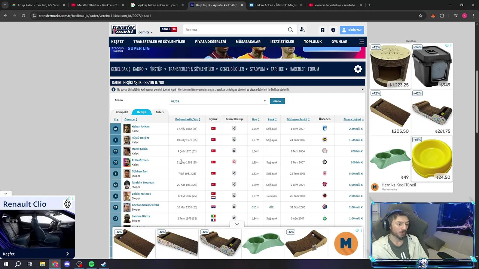Click the Windows Start button
The height and width of the screenshot is (269, 479).
pyautogui.click(x=6, y=264)
